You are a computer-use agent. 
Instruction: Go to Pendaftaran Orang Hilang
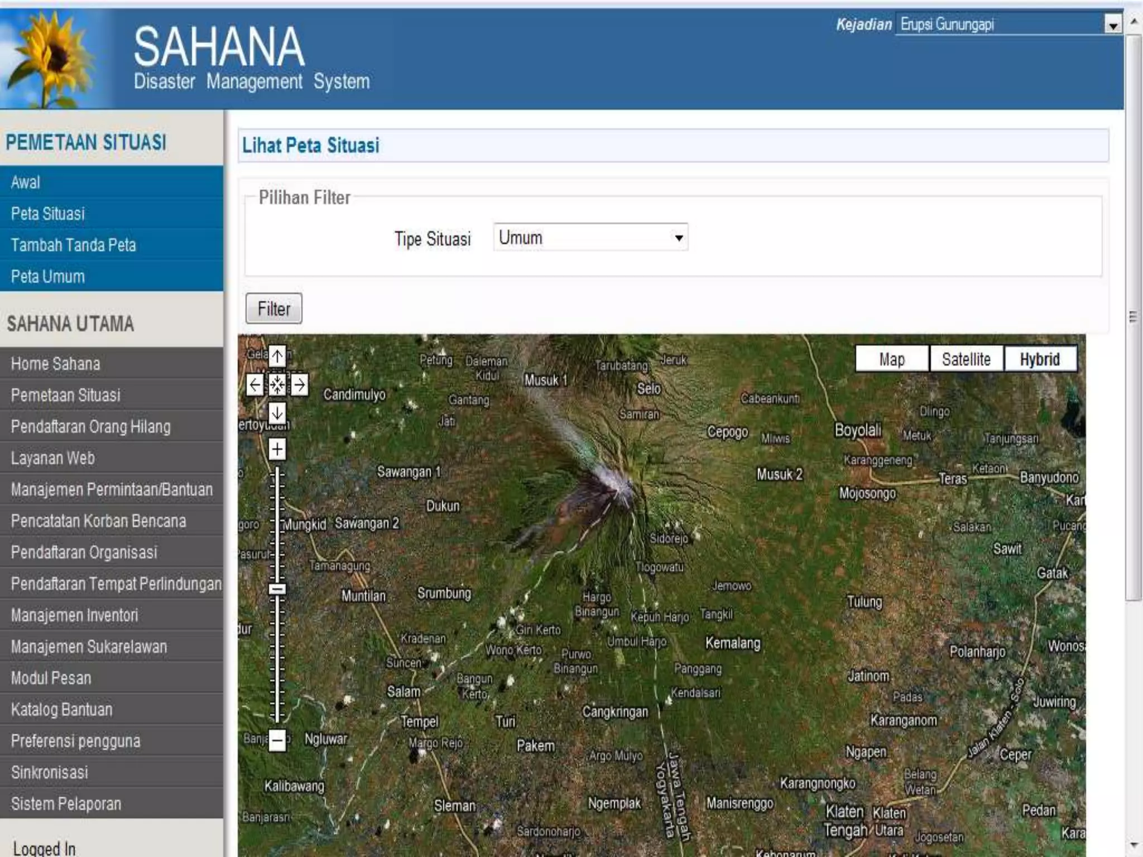[90, 427]
